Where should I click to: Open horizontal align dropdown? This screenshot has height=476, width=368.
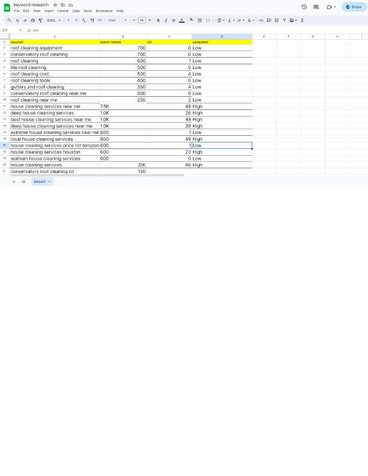pos(221,20)
